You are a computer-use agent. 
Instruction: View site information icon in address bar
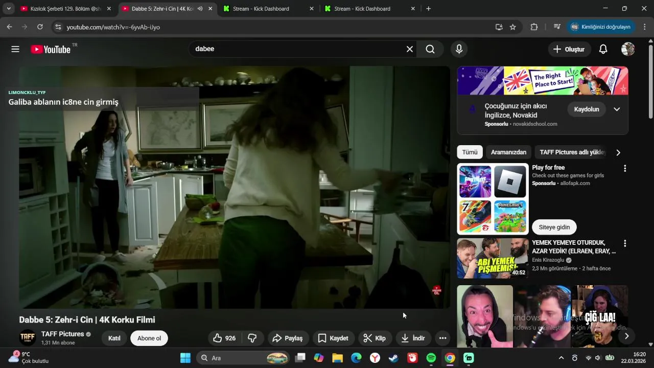tap(58, 27)
